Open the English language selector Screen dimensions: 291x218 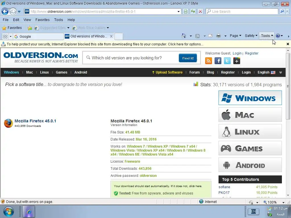(267, 72)
